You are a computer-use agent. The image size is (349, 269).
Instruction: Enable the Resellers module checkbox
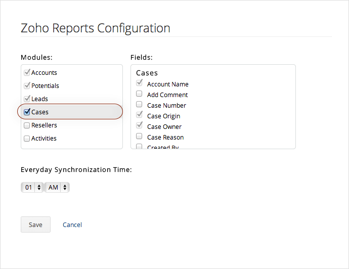point(27,125)
